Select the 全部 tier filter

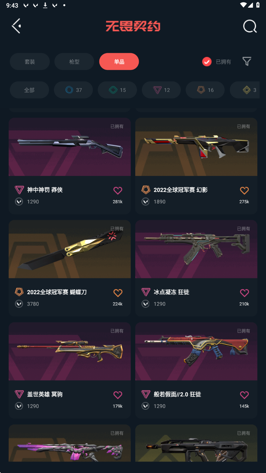tap(29, 90)
